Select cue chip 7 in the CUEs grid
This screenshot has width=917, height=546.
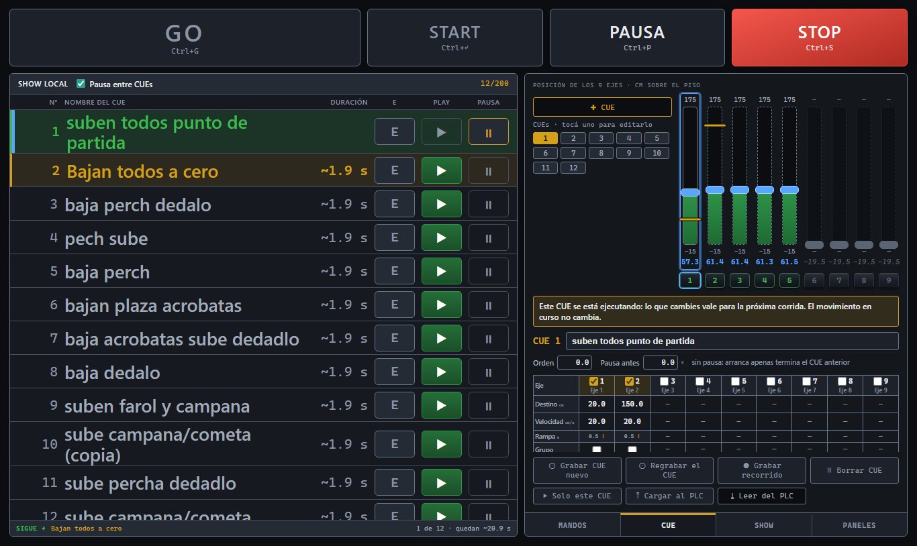click(573, 153)
